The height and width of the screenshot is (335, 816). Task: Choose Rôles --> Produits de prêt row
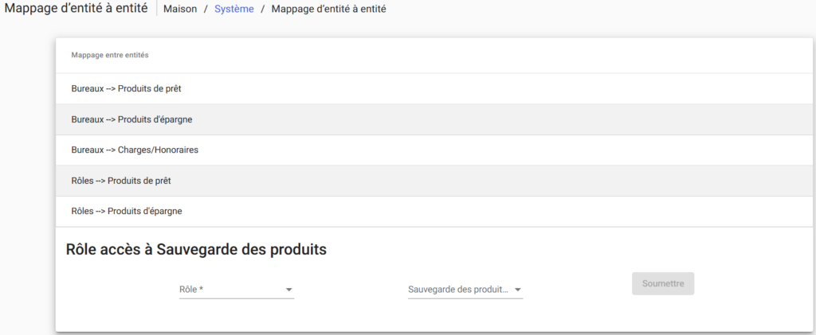coord(121,181)
